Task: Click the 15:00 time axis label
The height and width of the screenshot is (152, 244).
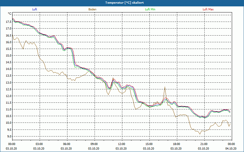Action: [x=149, y=144]
